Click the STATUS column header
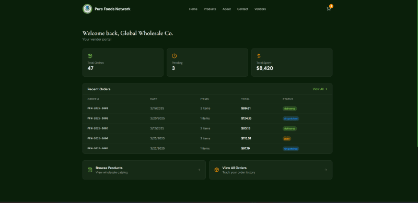 click(x=288, y=99)
